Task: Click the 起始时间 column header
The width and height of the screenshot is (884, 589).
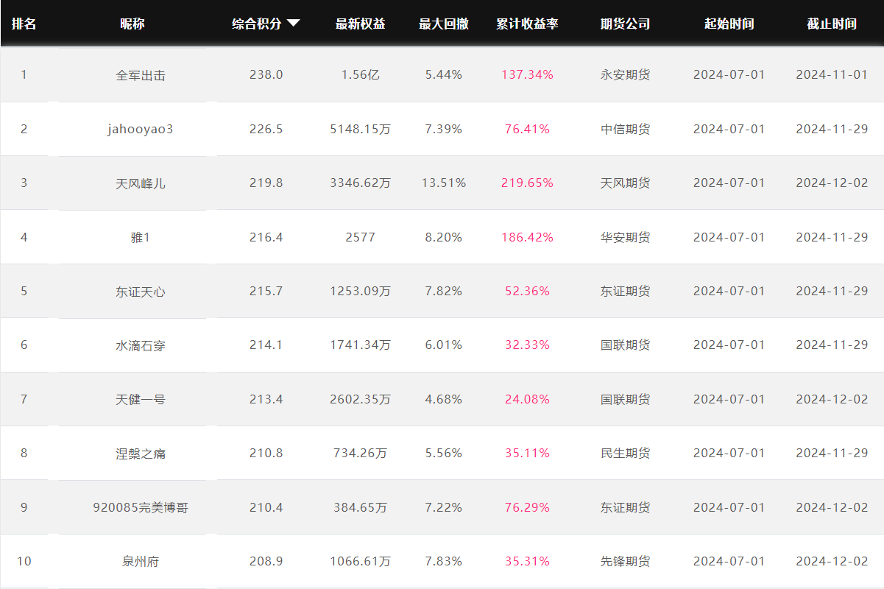Action: [729, 24]
